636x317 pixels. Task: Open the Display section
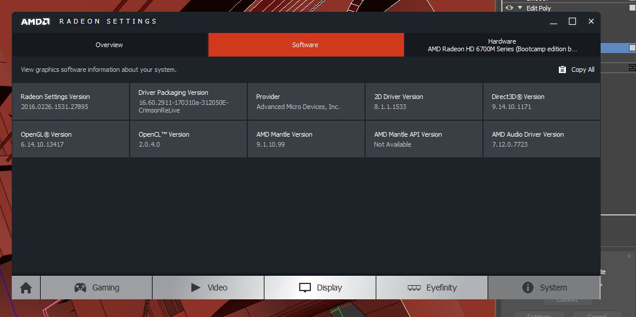click(320, 288)
